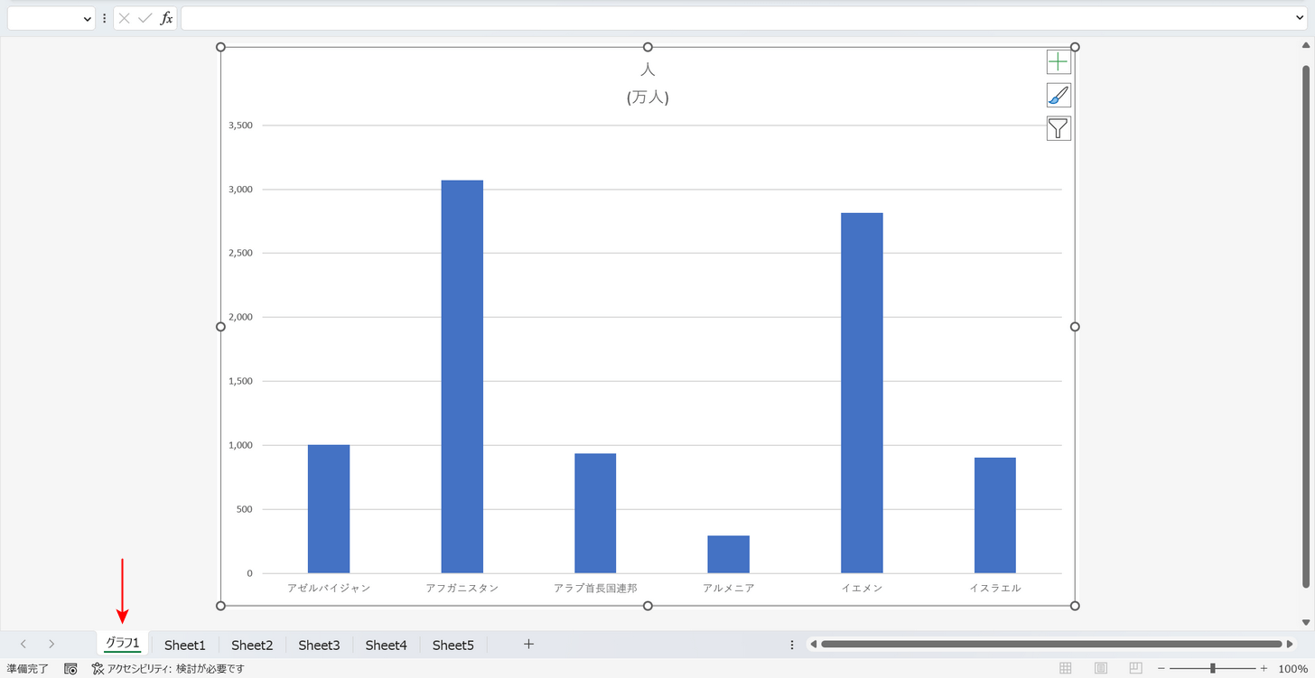Screen dimensions: 1315x678
Task: Click the vertical scrollbar down arrow
Action: point(1306,622)
